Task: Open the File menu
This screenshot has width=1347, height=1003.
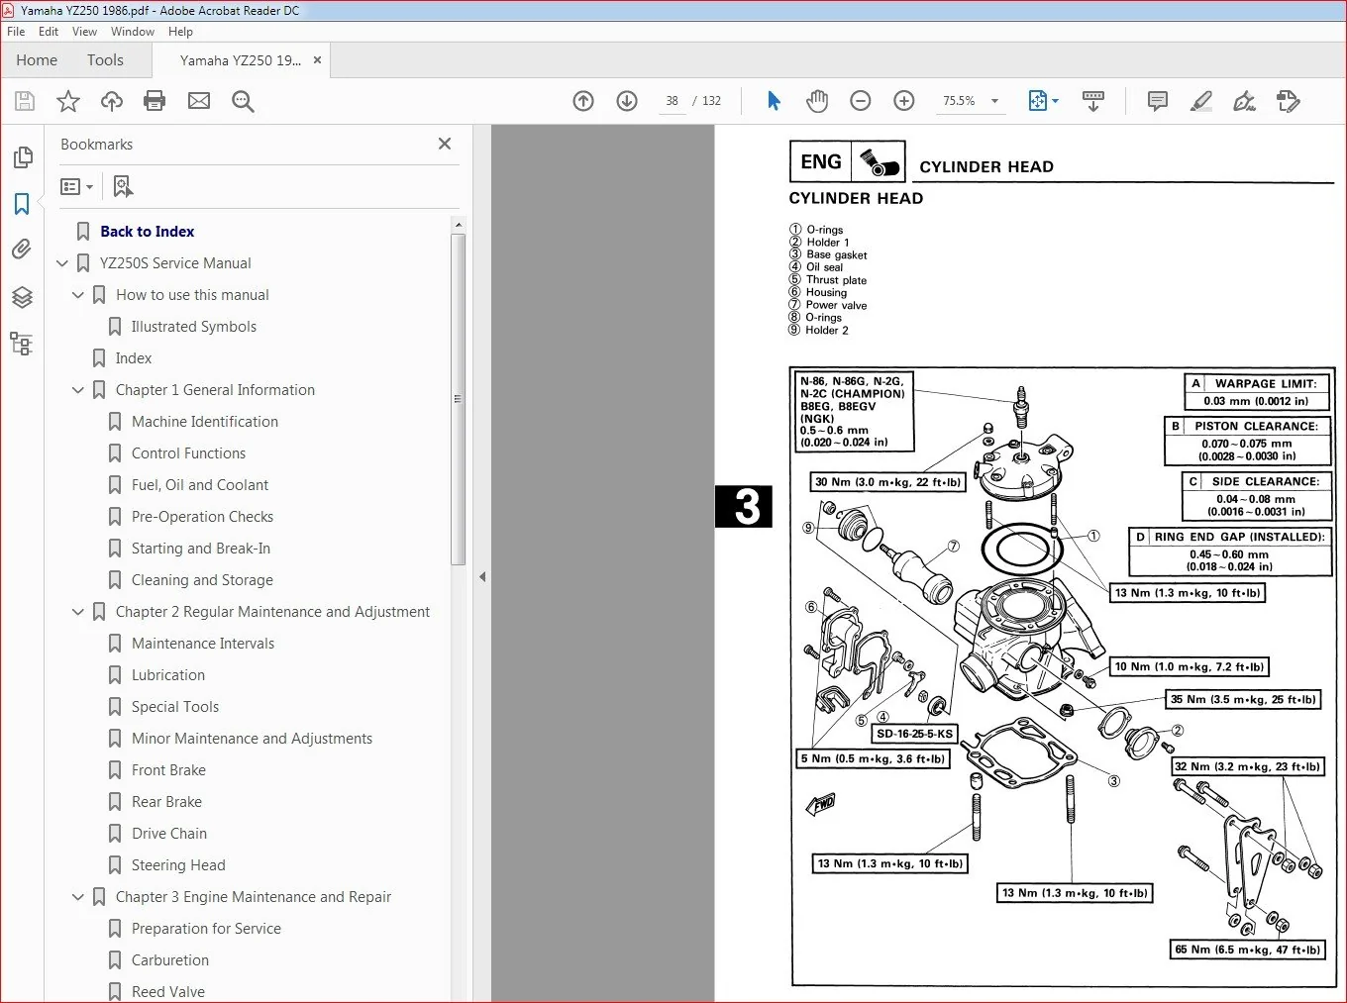Action: pos(16,32)
